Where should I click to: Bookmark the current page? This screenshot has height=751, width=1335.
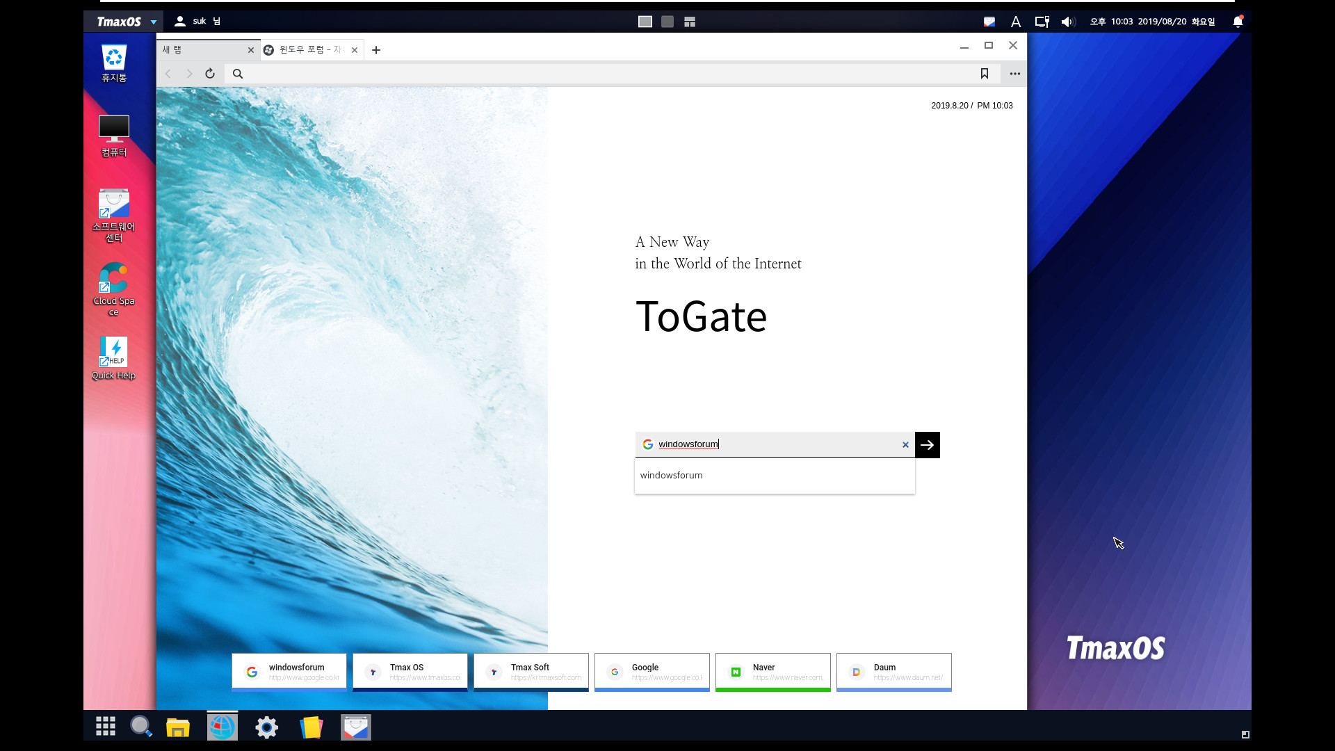point(985,74)
